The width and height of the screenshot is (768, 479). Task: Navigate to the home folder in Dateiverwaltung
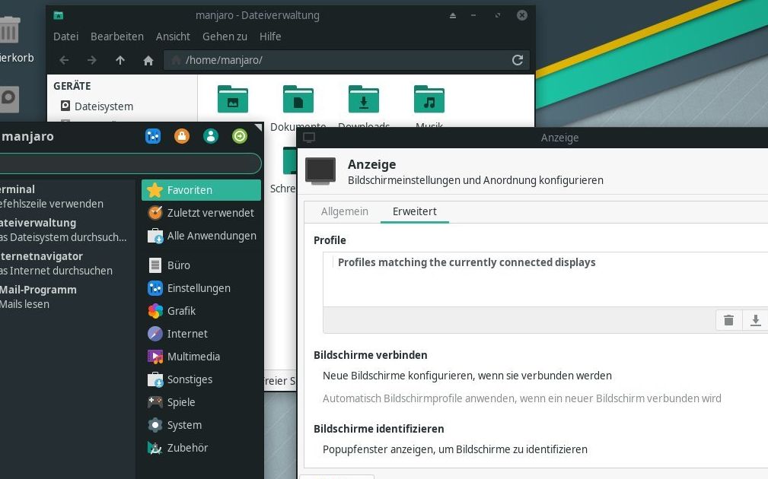(x=148, y=60)
